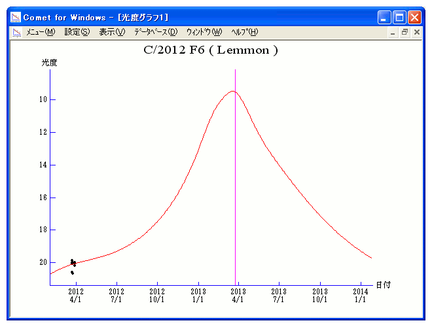432x327 pixels.
Task: Minimize the Comet for Windows window
Action: click(x=384, y=18)
